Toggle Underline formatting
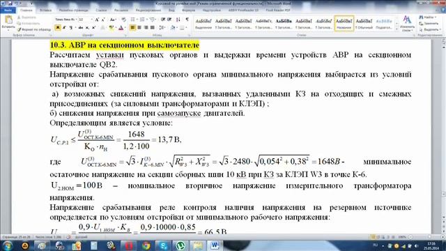 70,28
